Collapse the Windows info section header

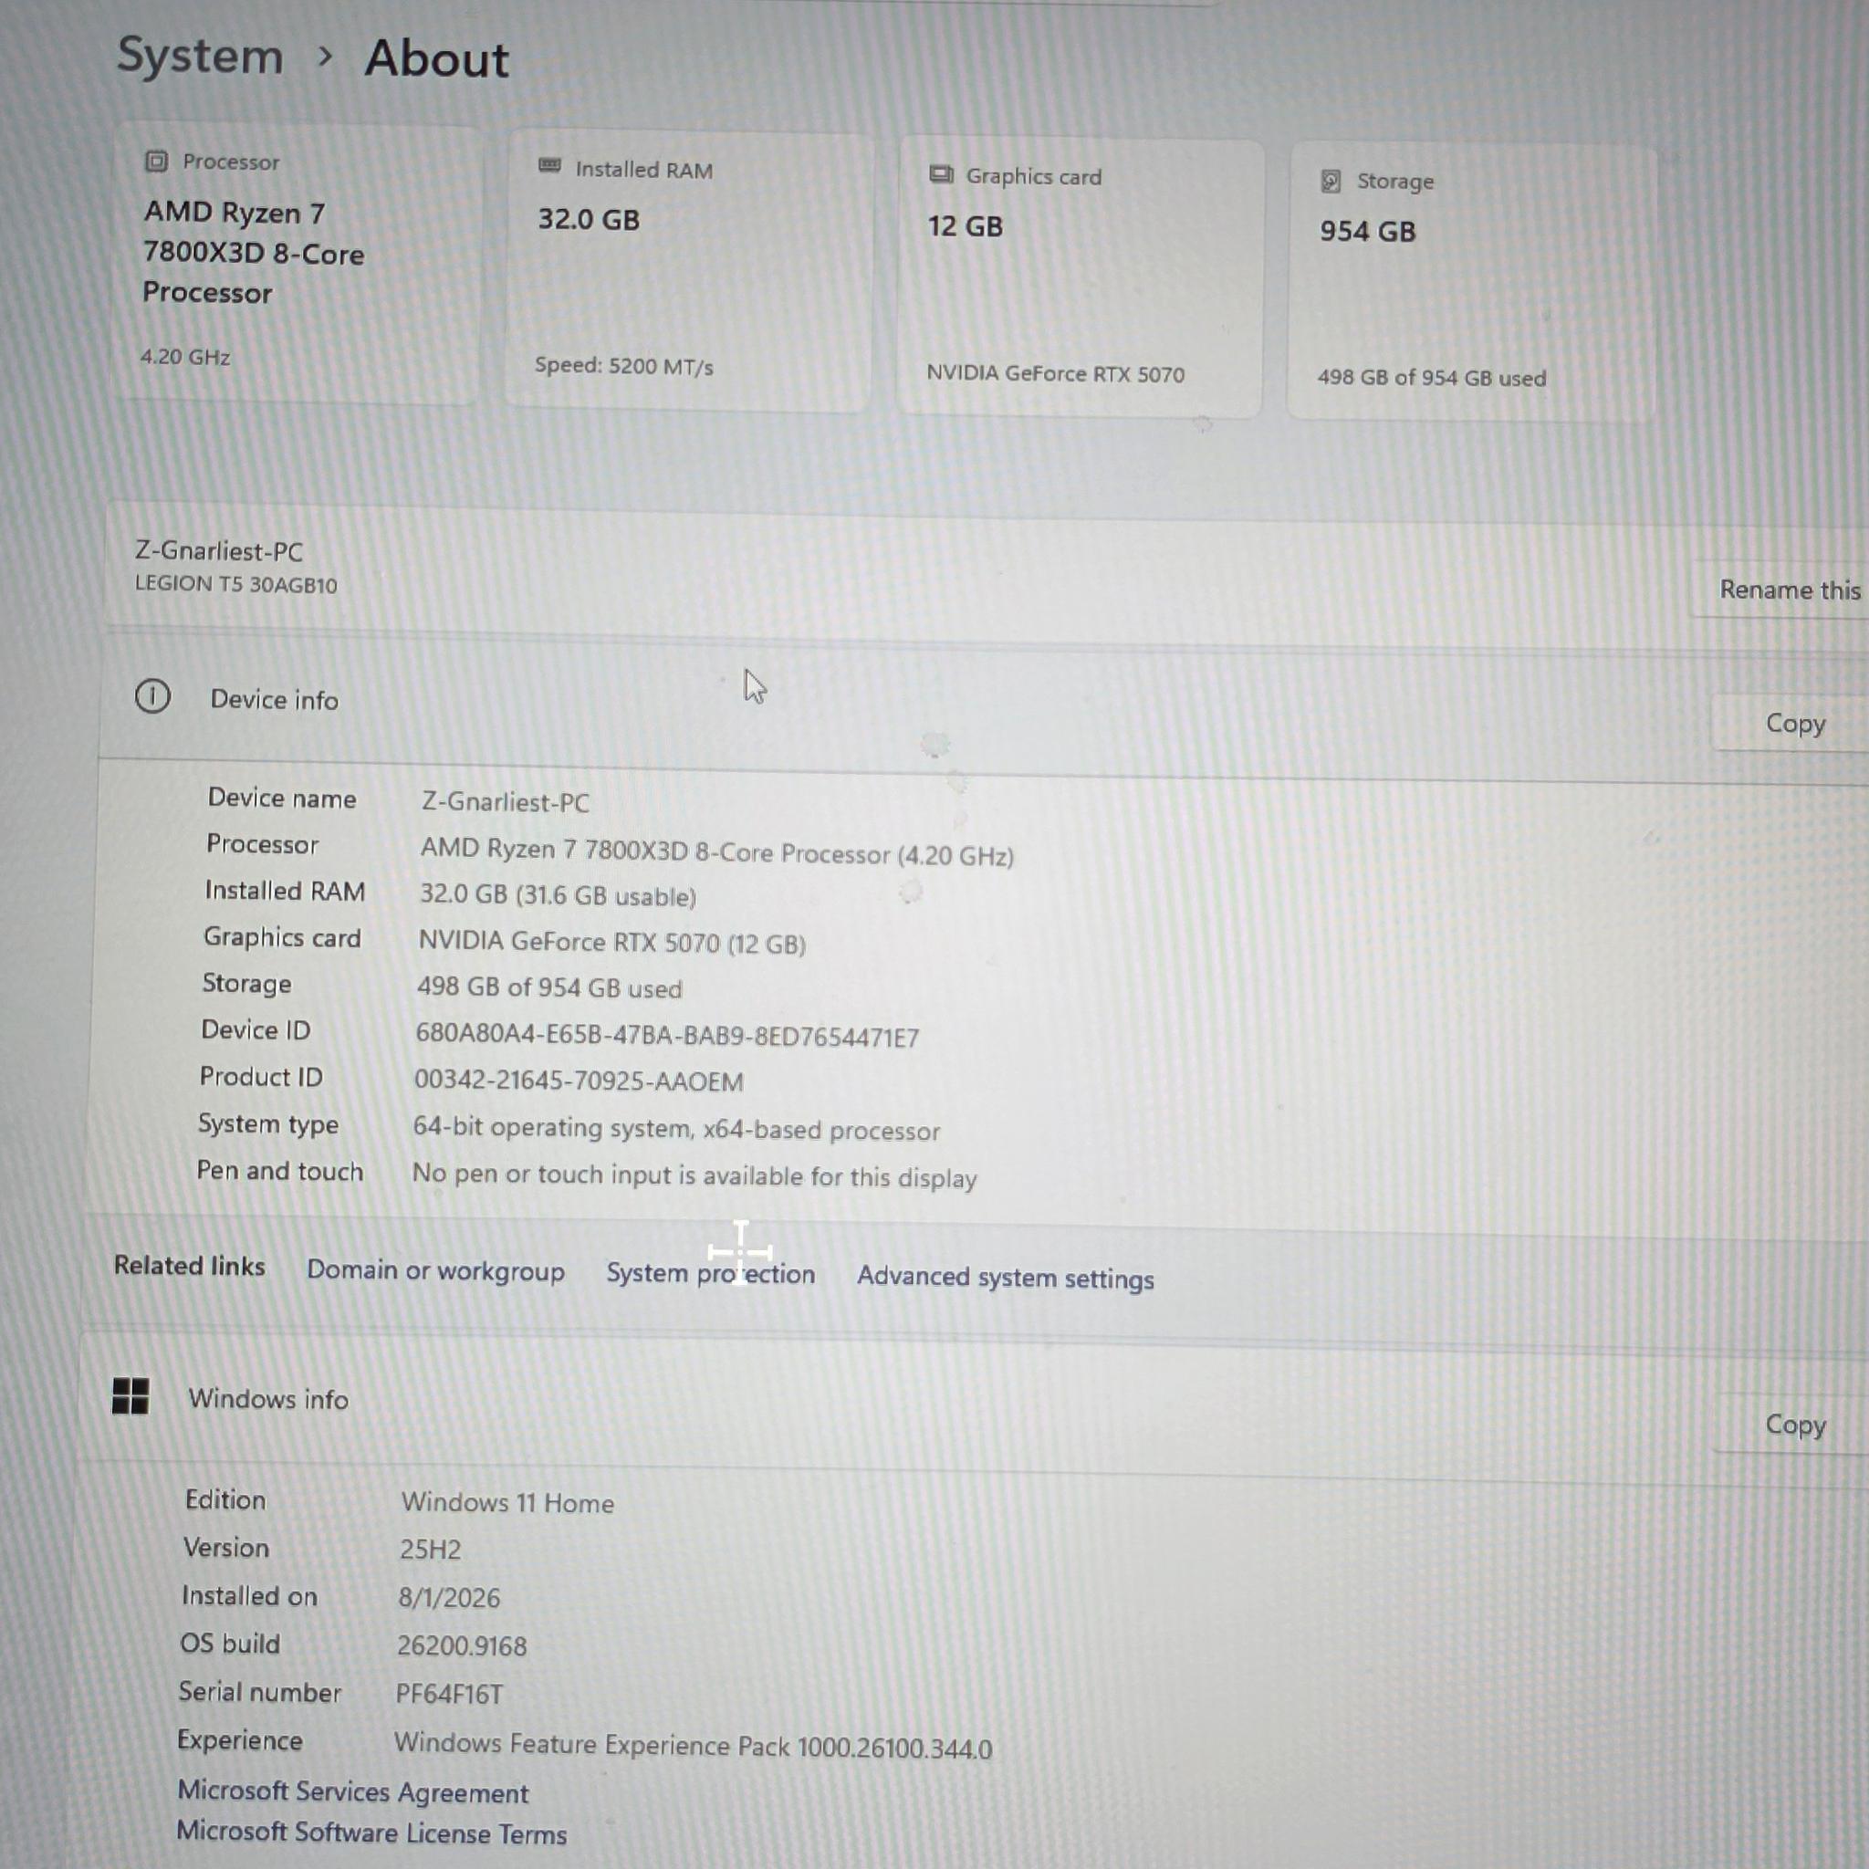point(973,1408)
